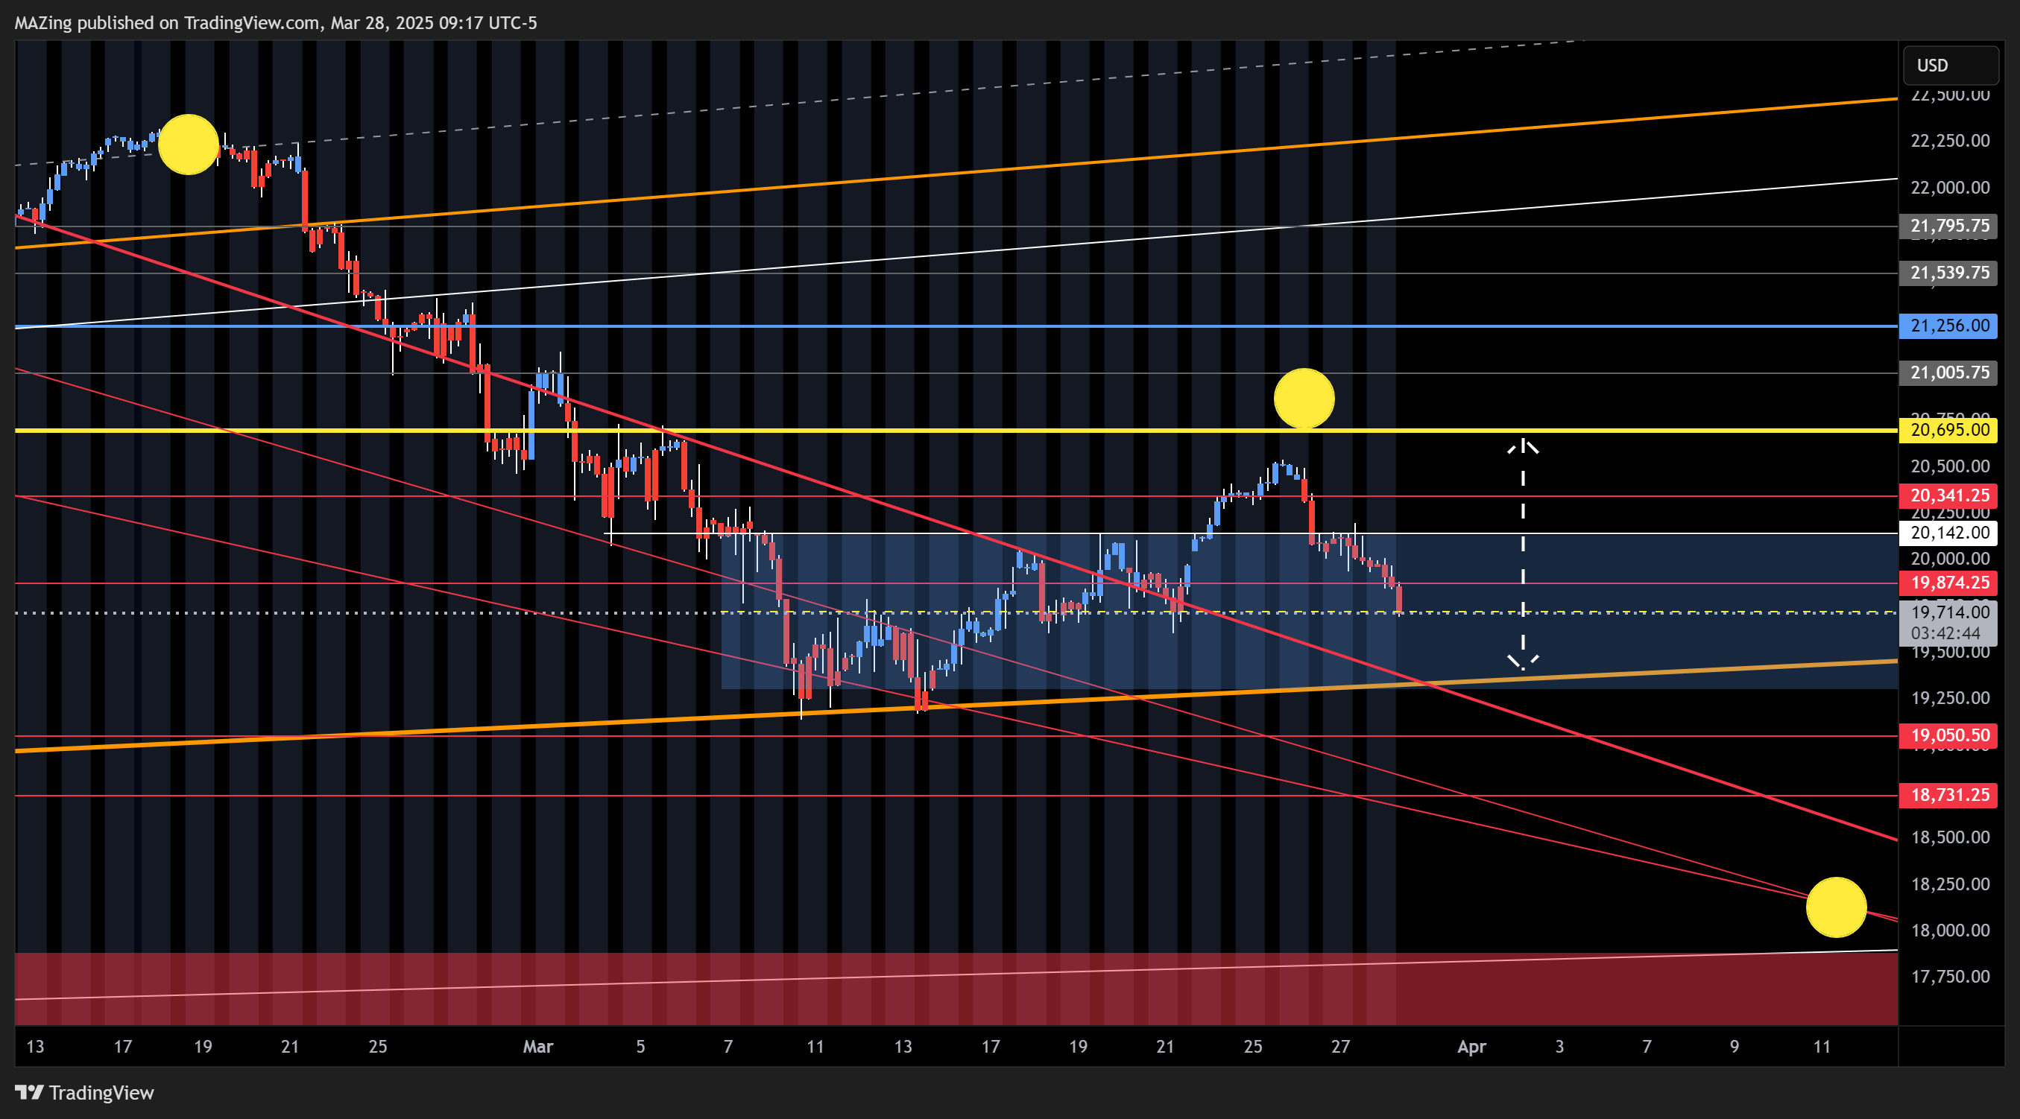Select the yellow circle above 20,695 line
Image resolution: width=2020 pixels, height=1119 pixels.
[x=1304, y=399]
